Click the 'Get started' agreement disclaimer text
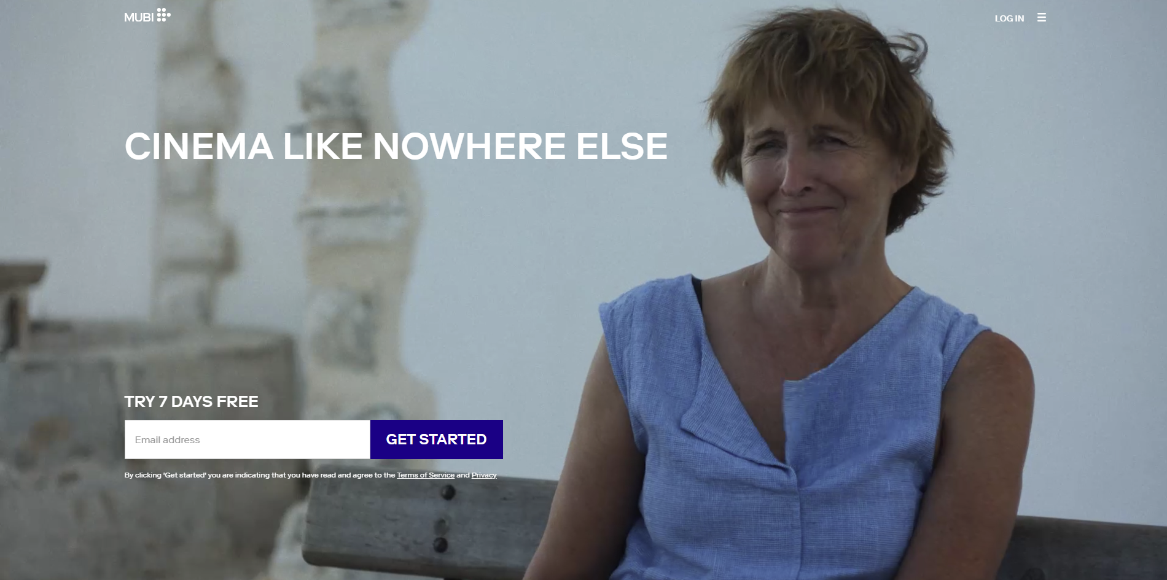The image size is (1167, 580). pyautogui.click(x=310, y=475)
